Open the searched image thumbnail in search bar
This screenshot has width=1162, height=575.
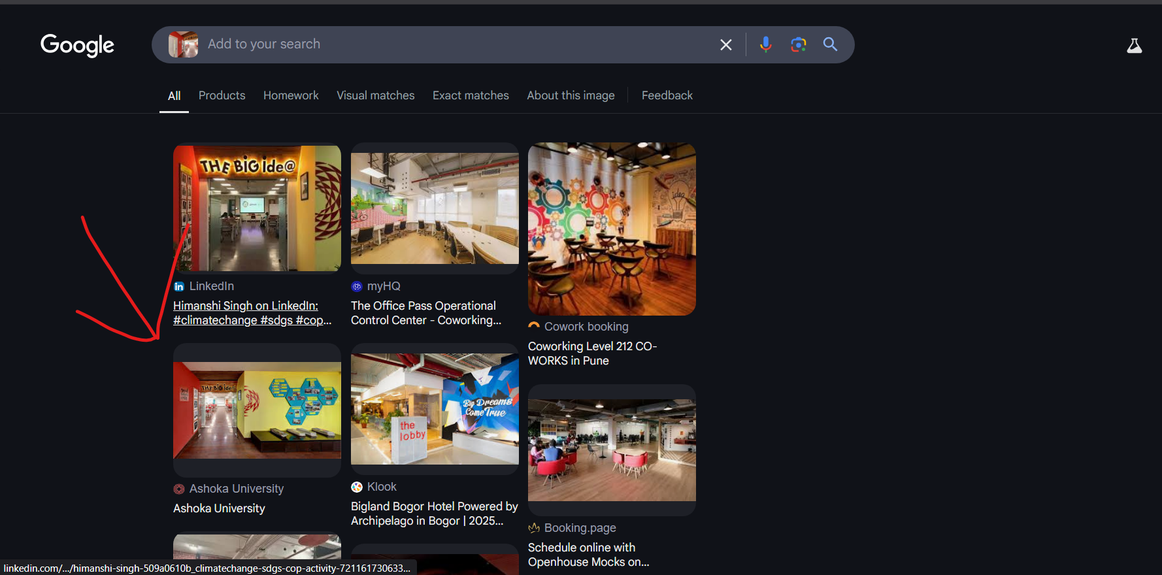point(183,44)
